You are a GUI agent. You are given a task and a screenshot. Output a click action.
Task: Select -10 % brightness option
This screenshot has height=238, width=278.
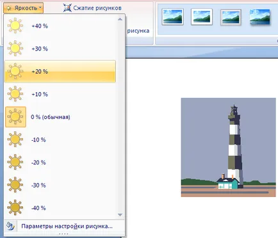[60, 139]
